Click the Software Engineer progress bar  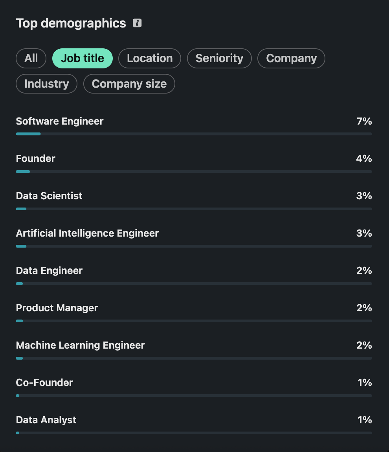[194, 134]
